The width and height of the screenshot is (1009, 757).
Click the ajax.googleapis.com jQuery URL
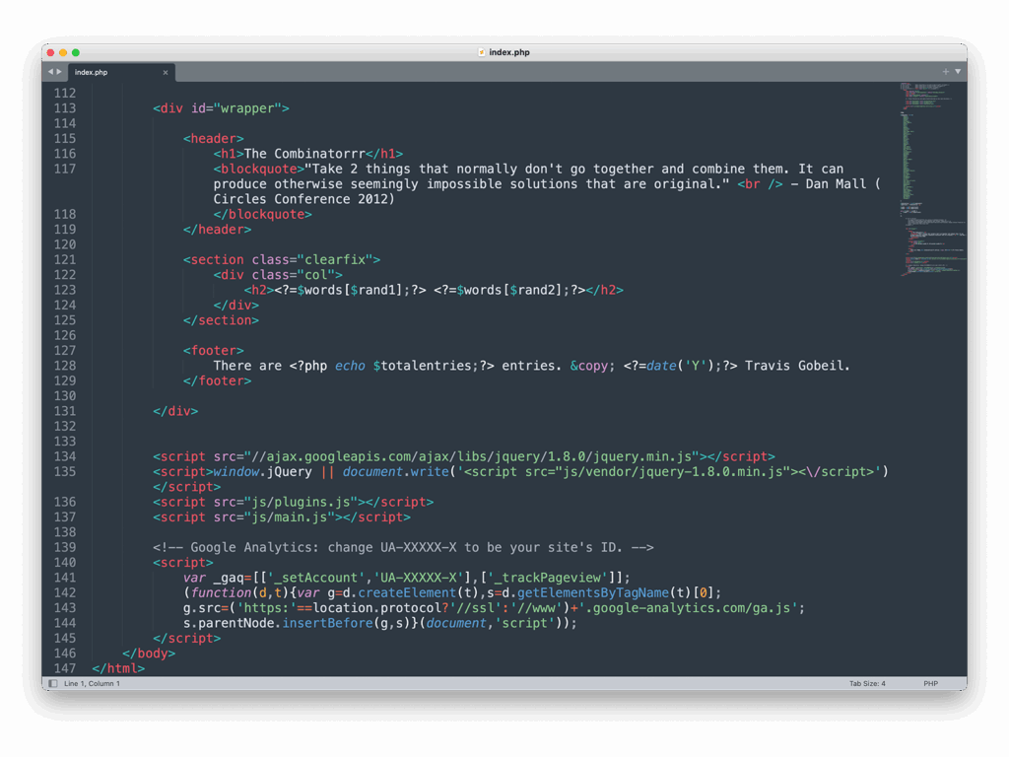tap(472, 456)
